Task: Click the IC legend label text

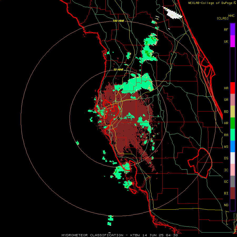Action: 226,170
